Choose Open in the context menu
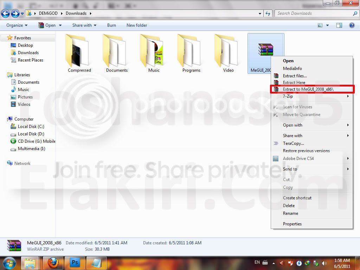360x270 pixels. tap(312, 61)
